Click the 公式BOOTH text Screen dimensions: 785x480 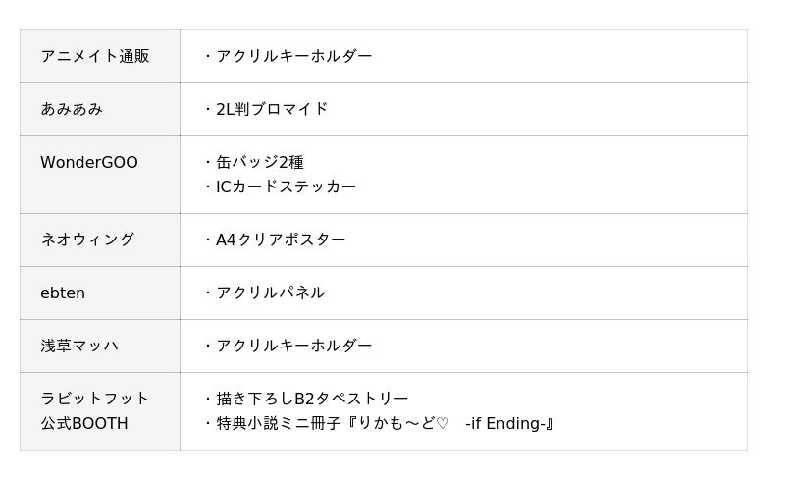tap(84, 424)
